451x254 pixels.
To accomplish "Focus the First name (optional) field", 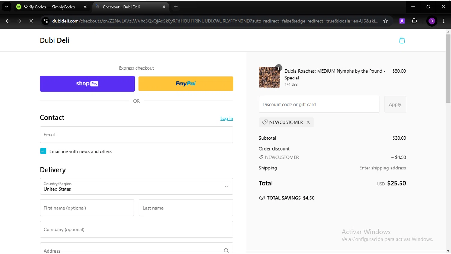I will (x=87, y=208).
